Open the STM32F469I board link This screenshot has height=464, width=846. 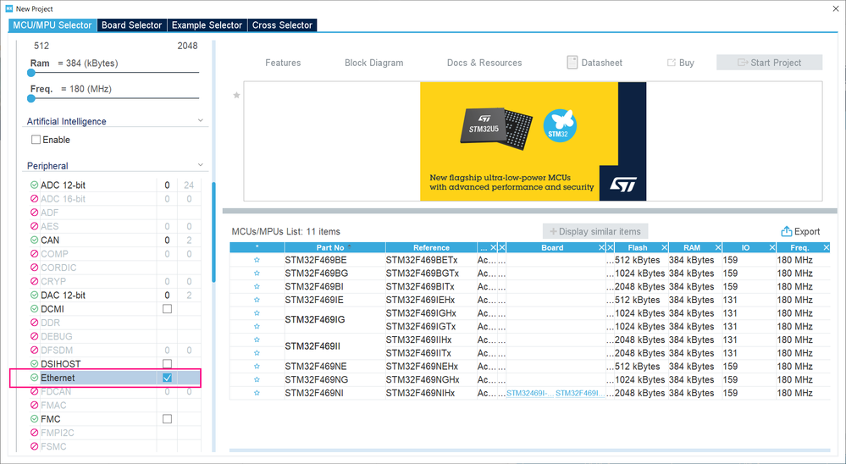pyautogui.click(x=580, y=394)
